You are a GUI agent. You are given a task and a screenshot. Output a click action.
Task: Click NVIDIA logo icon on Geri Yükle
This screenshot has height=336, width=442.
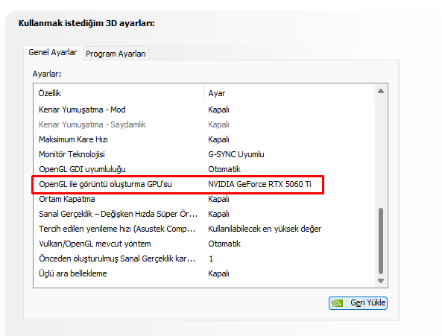click(x=337, y=303)
